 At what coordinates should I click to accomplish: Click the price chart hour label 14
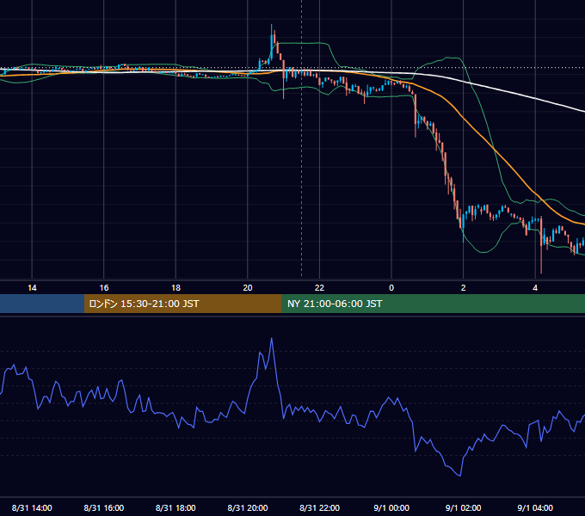[32, 288]
